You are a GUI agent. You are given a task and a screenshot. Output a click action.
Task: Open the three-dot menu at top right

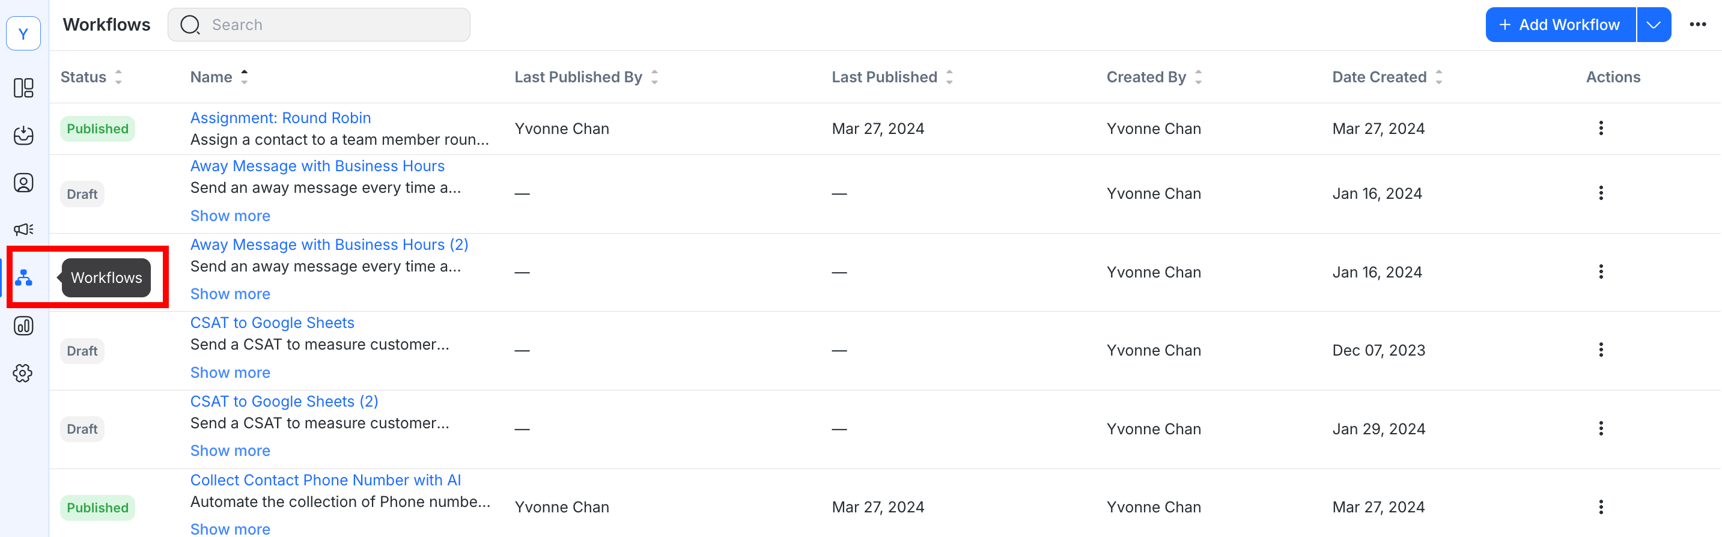pyautogui.click(x=1697, y=25)
